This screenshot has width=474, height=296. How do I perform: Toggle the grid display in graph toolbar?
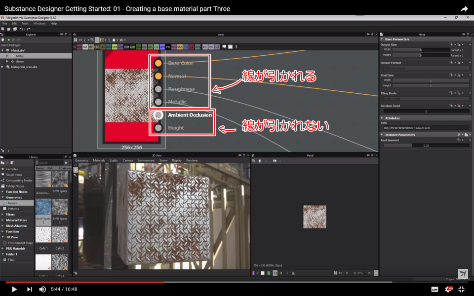coord(102,40)
